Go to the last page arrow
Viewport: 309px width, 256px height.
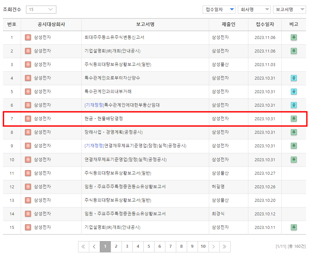(225, 246)
